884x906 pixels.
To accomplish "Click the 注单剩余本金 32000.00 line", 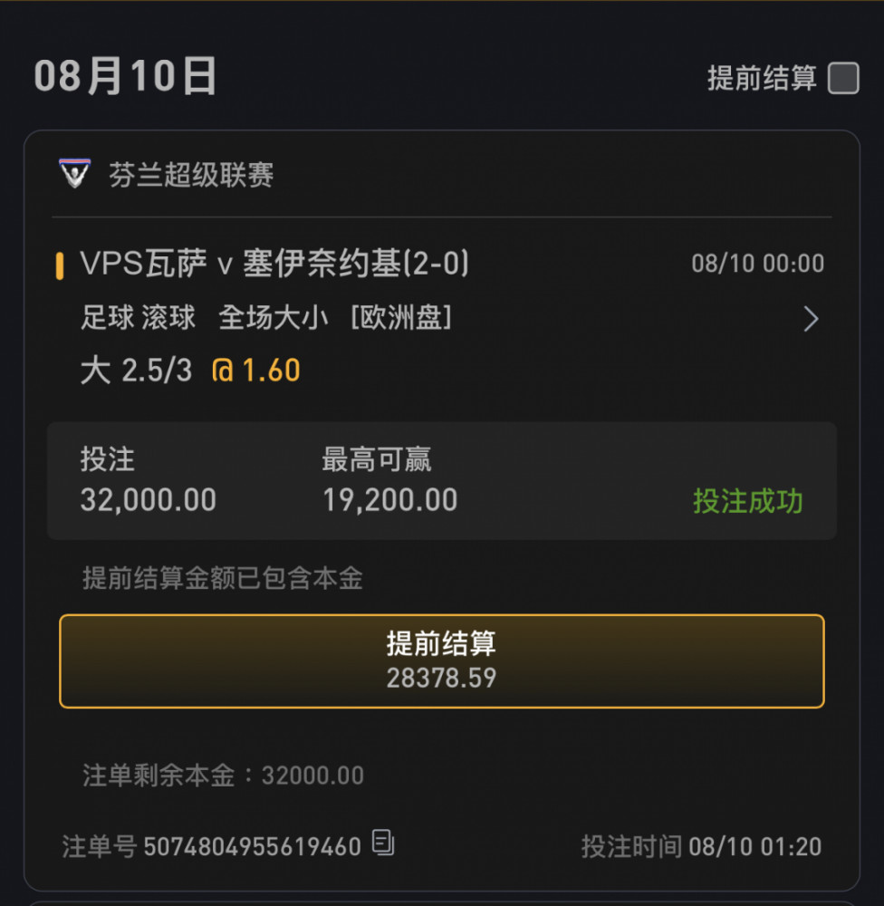I will coord(223,776).
